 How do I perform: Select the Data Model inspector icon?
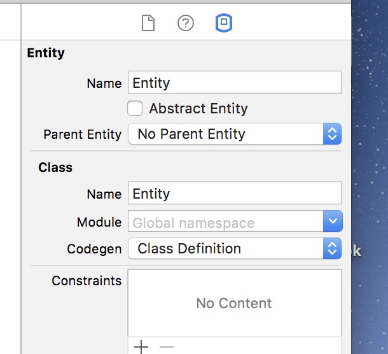(224, 23)
